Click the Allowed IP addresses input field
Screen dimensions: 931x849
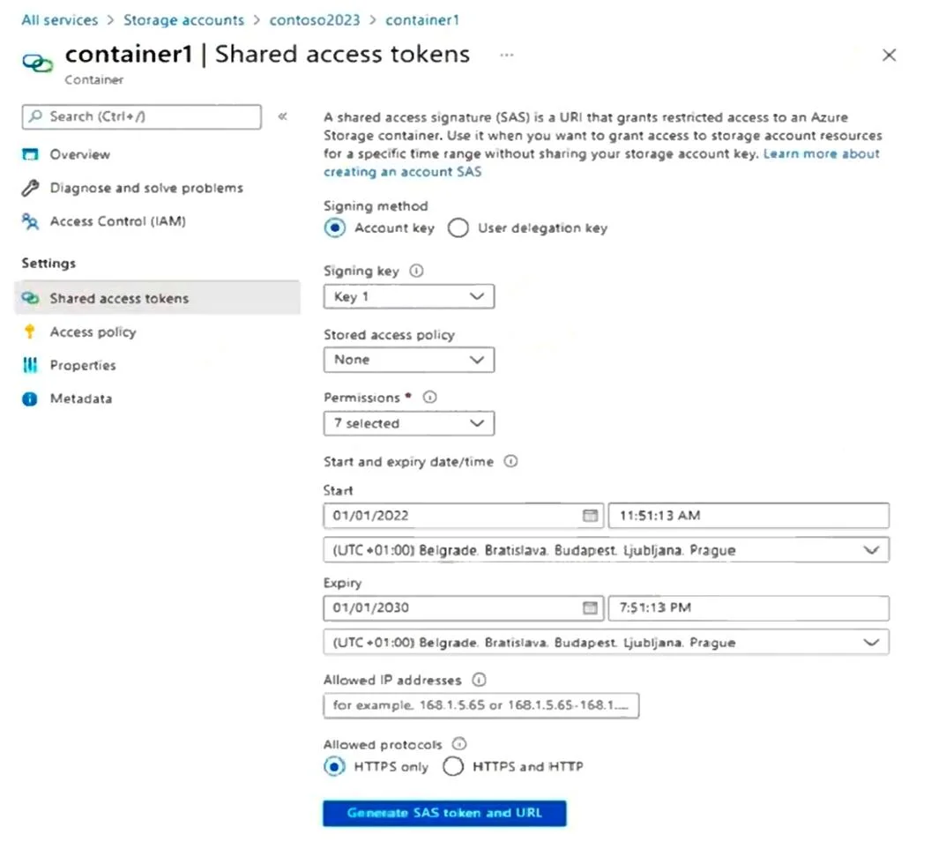[x=481, y=705]
